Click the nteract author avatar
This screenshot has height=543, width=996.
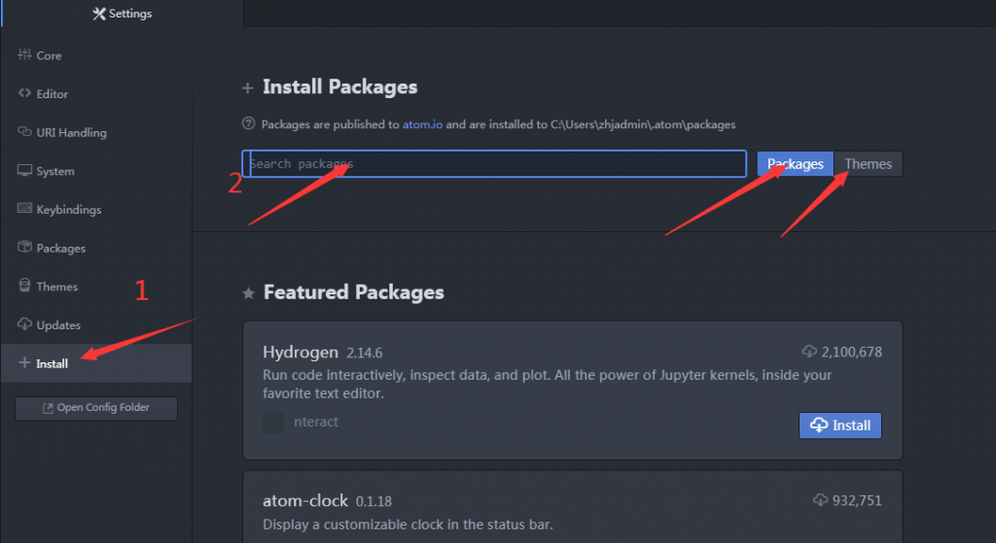point(273,423)
